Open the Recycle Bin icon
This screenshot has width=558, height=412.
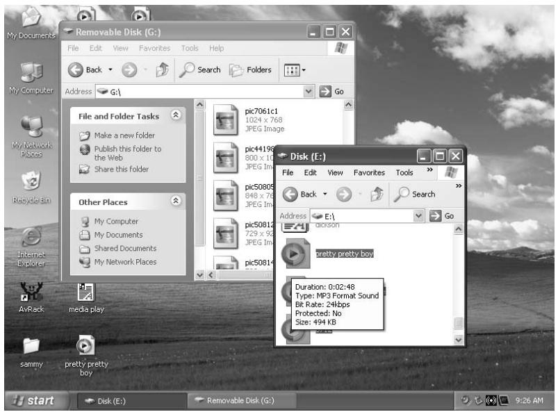[31, 187]
